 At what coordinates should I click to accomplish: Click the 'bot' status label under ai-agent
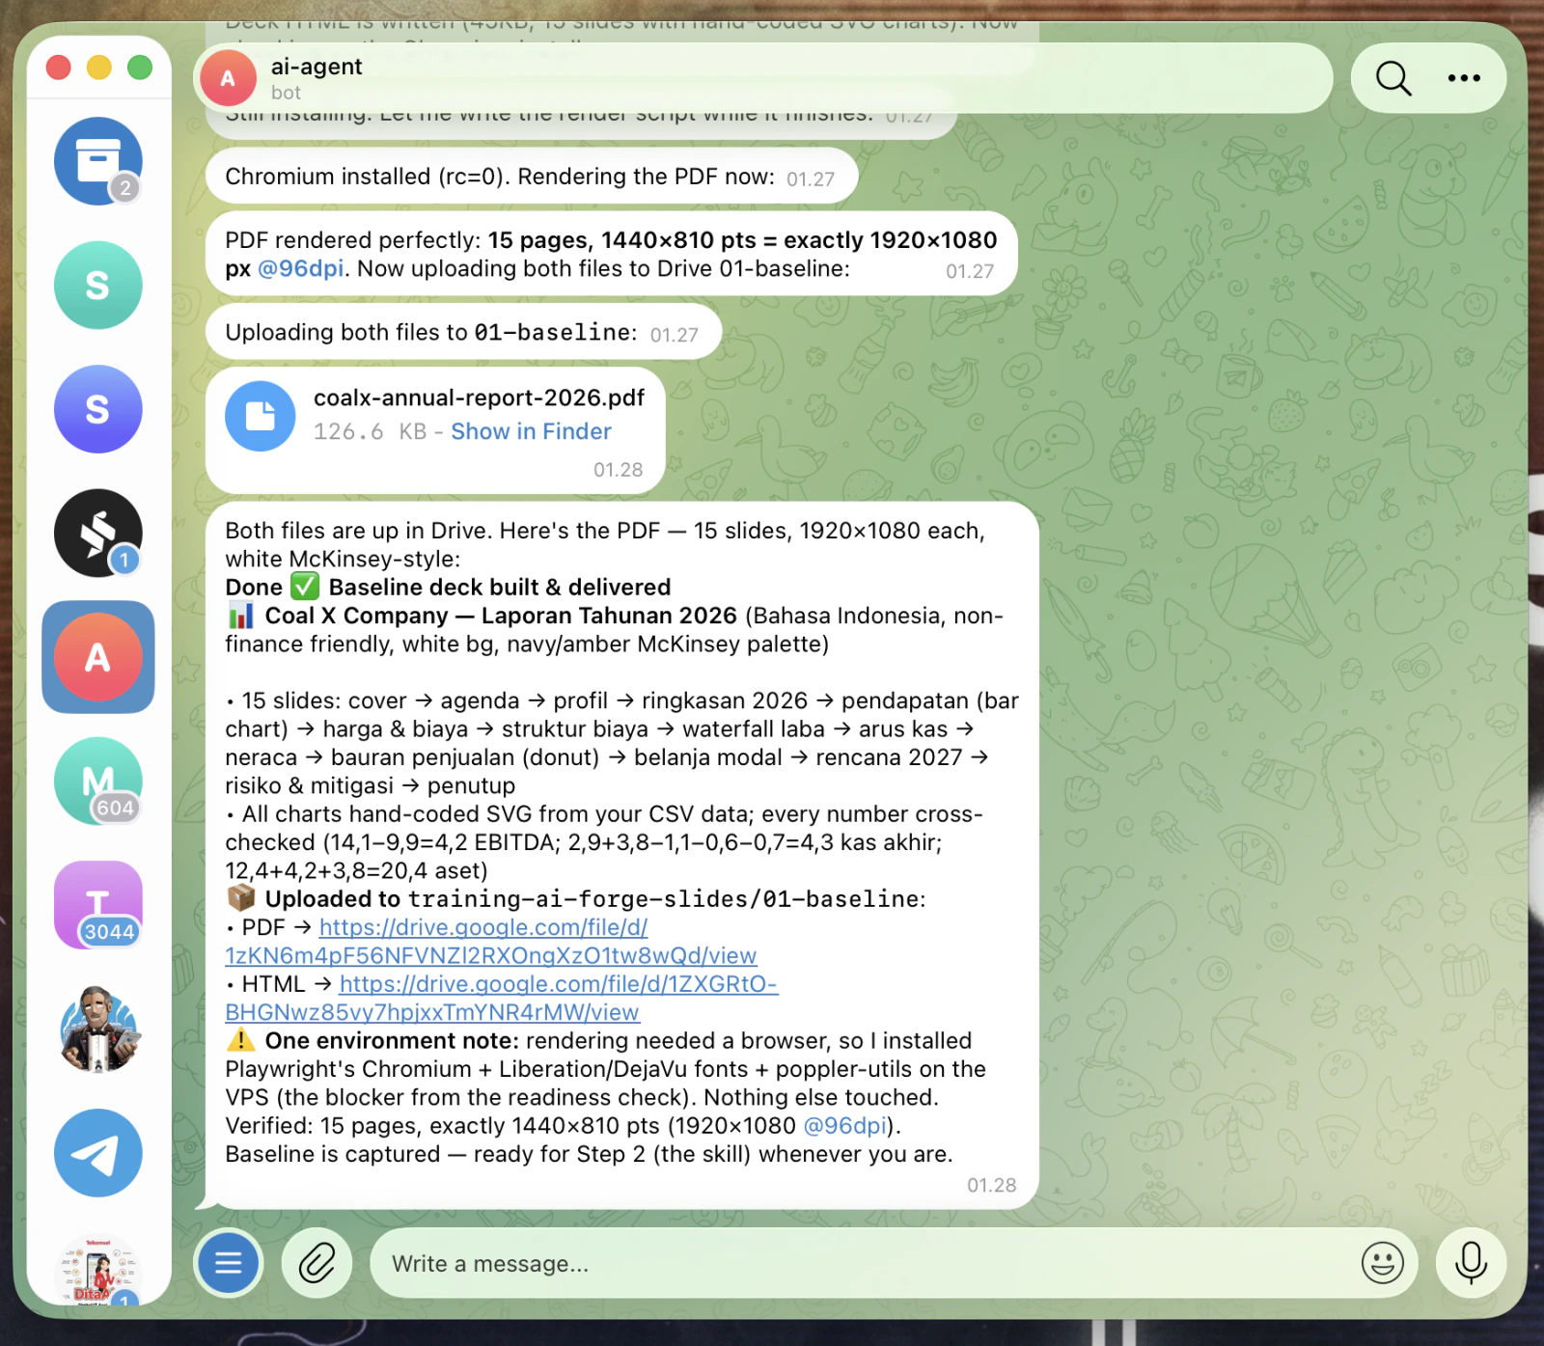point(286,93)
